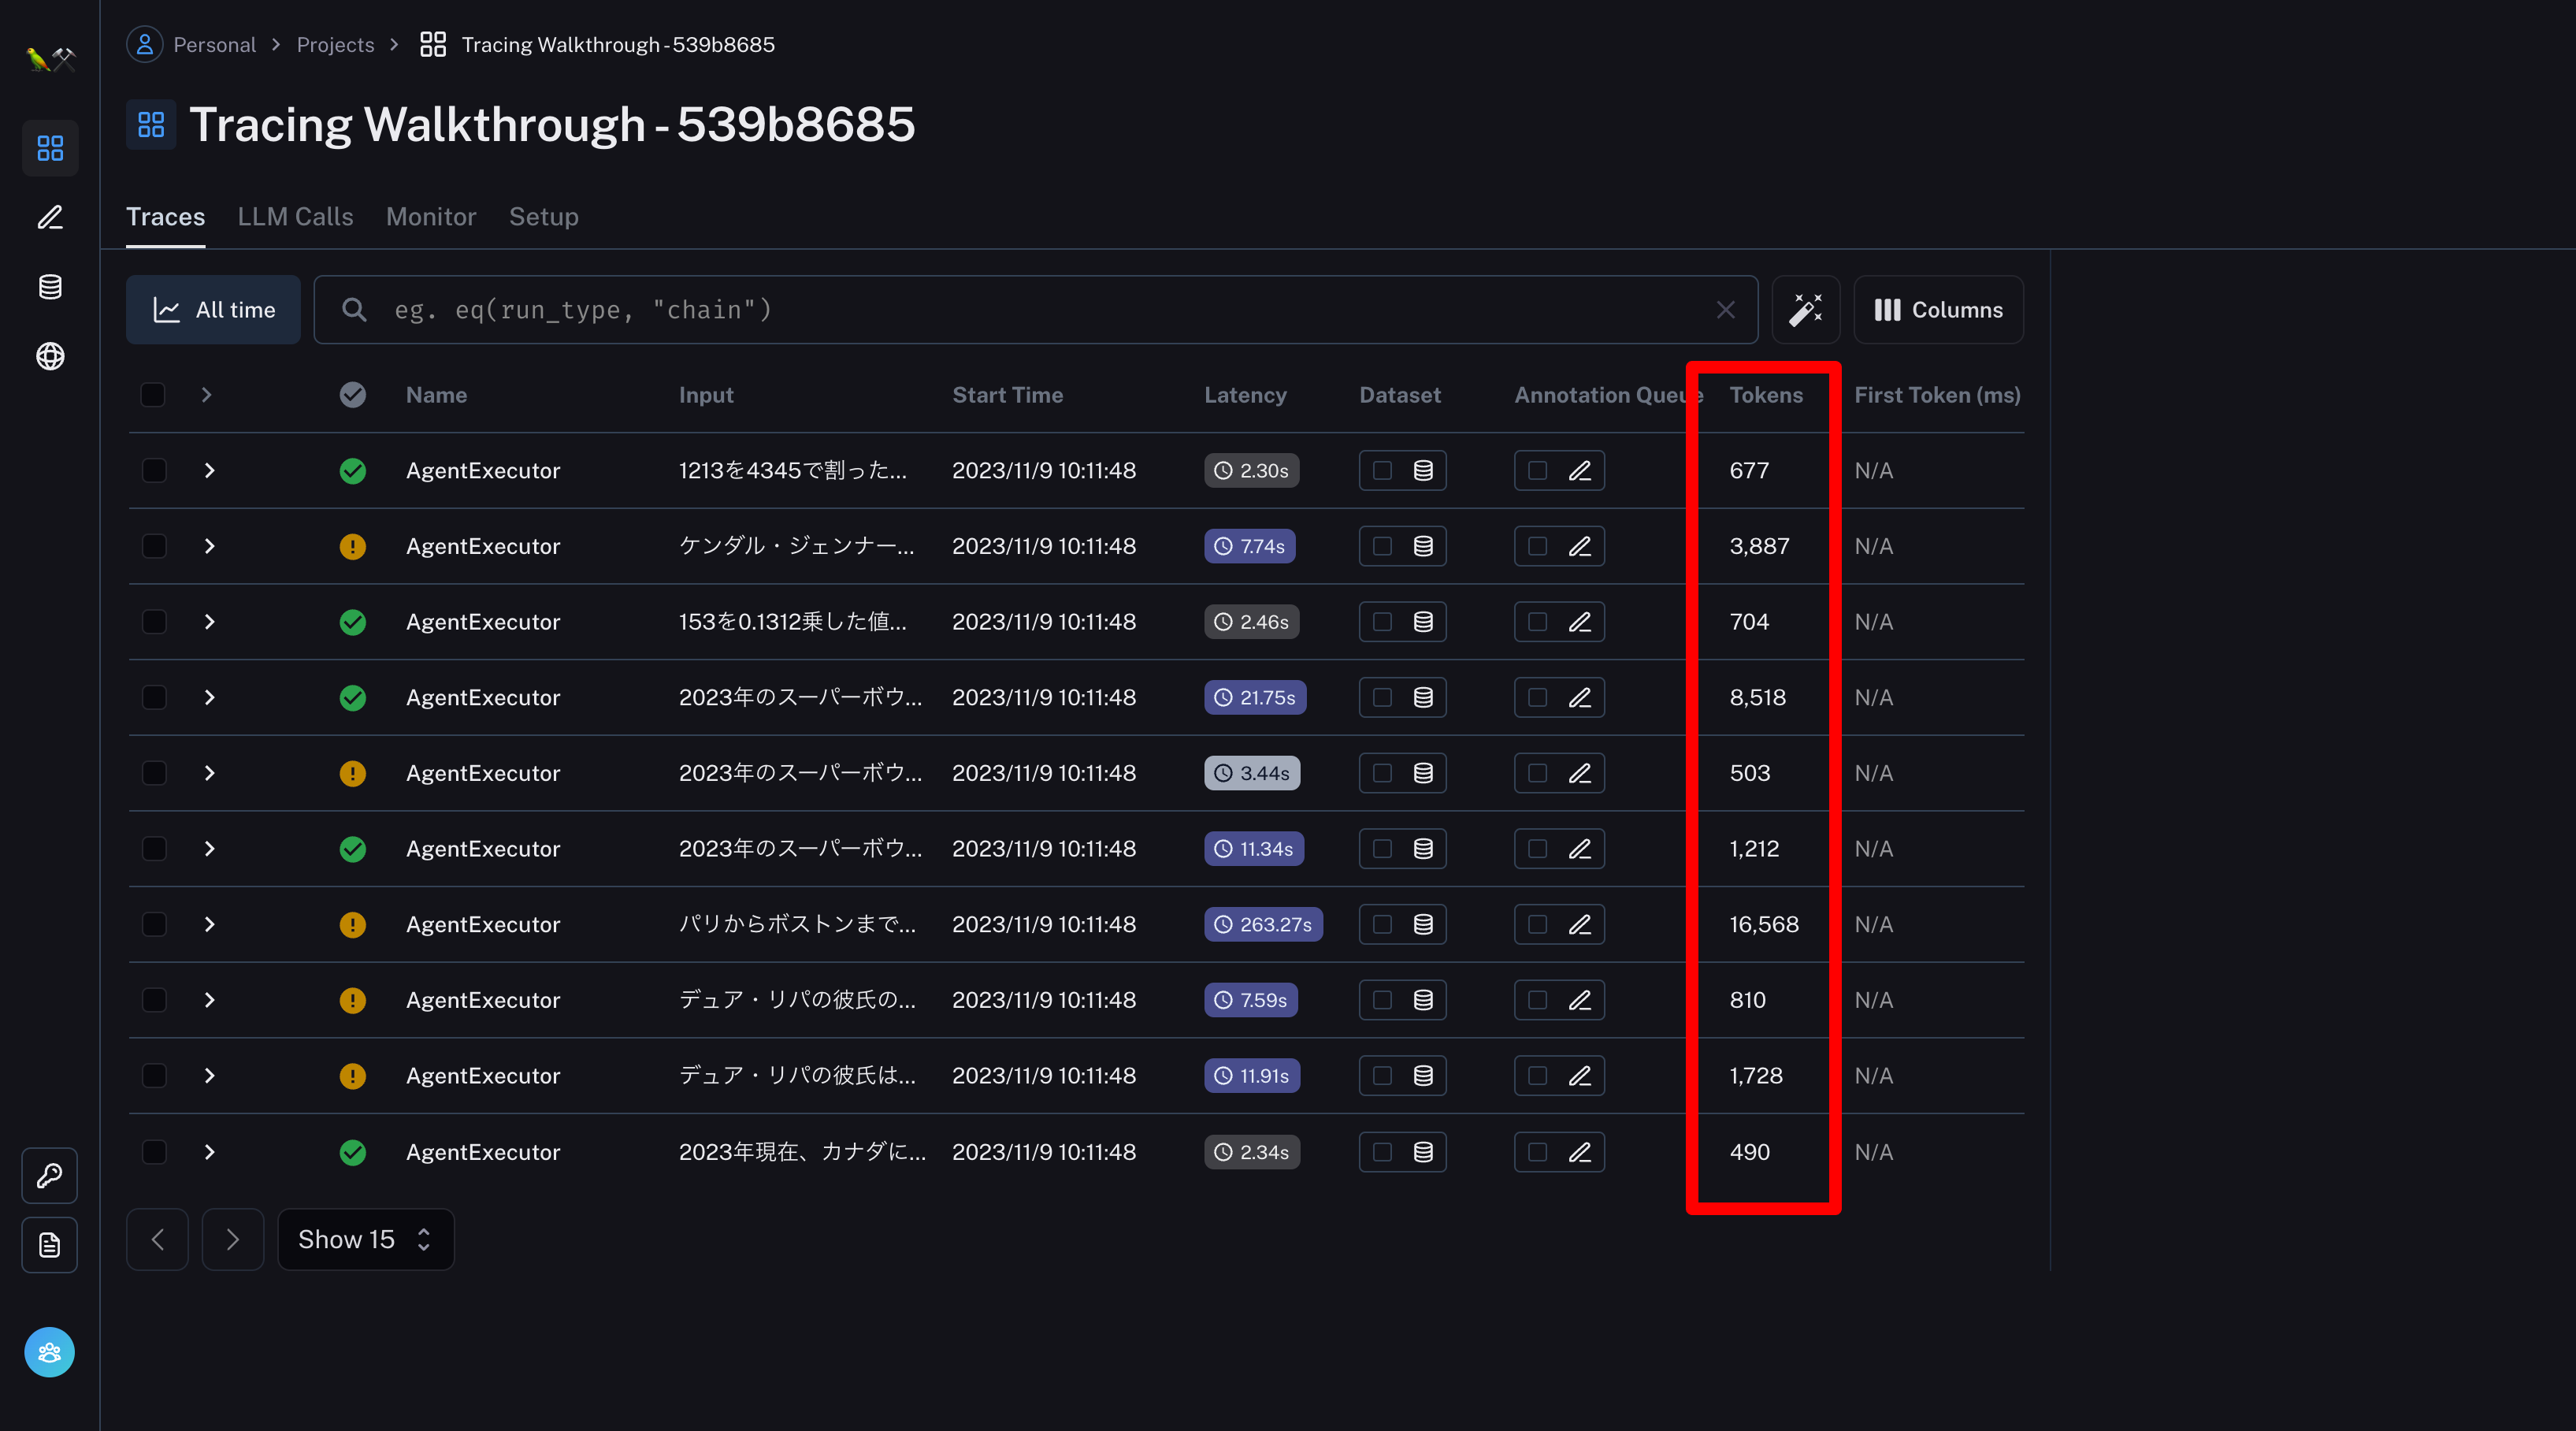Send the 1,212-token trace to annotation queue

[1559, 849]
